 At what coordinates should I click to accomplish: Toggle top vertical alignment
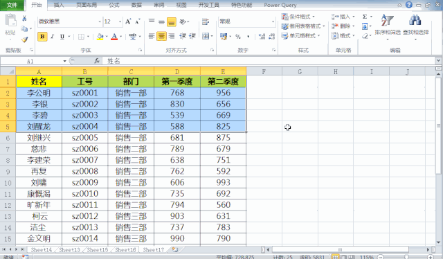point(152,21)
